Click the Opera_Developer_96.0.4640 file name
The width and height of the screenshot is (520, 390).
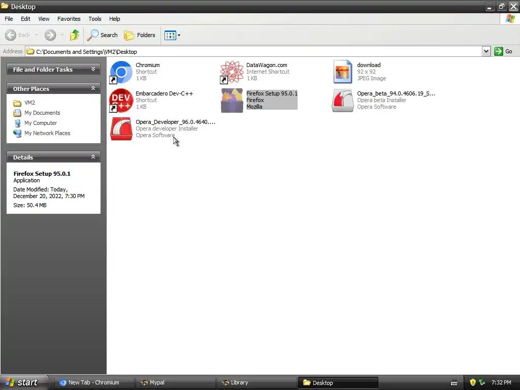pos(175,122)
